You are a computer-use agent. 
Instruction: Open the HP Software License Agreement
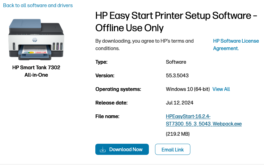(x=236, y=45)
